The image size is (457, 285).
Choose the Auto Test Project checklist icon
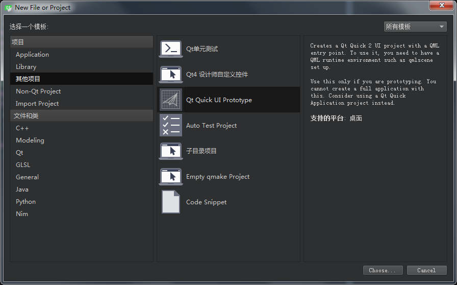(171, 125)
